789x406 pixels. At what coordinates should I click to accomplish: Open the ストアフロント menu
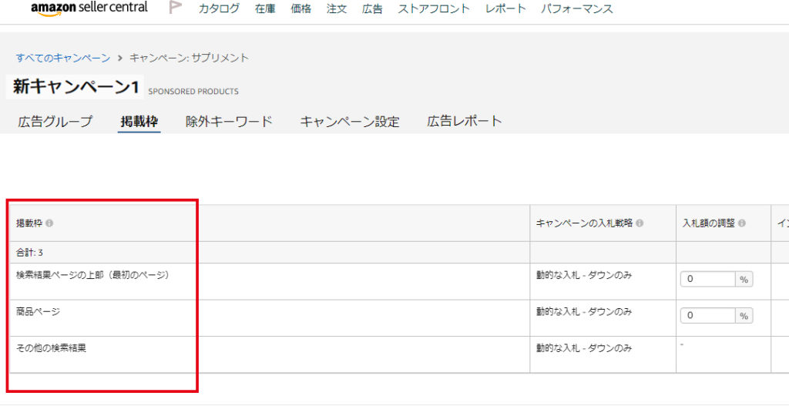(434, 8)
